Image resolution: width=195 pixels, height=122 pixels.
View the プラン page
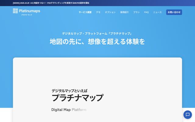coord(136,12)
